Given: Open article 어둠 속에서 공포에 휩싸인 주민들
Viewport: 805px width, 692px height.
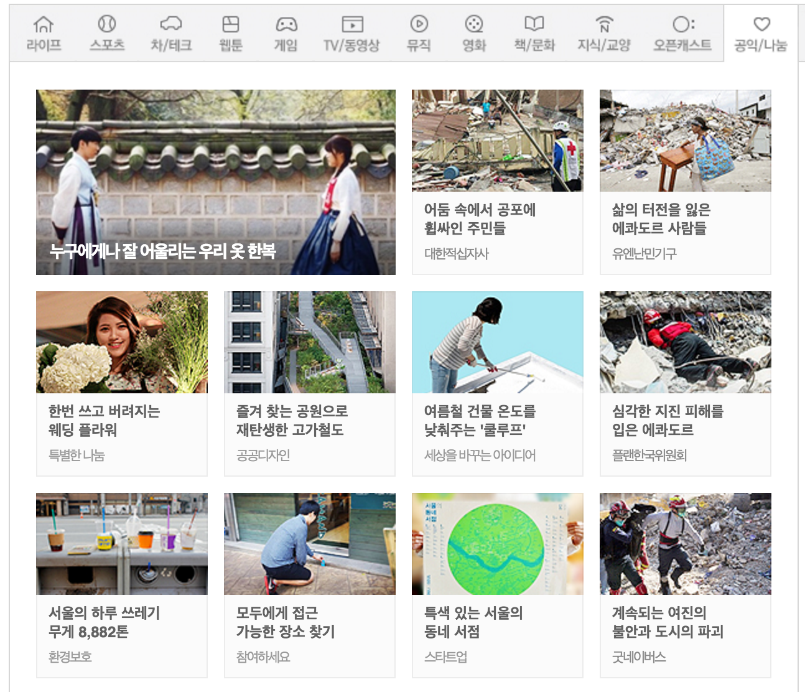Looking at the screenshot, I should tap(498, 182).
